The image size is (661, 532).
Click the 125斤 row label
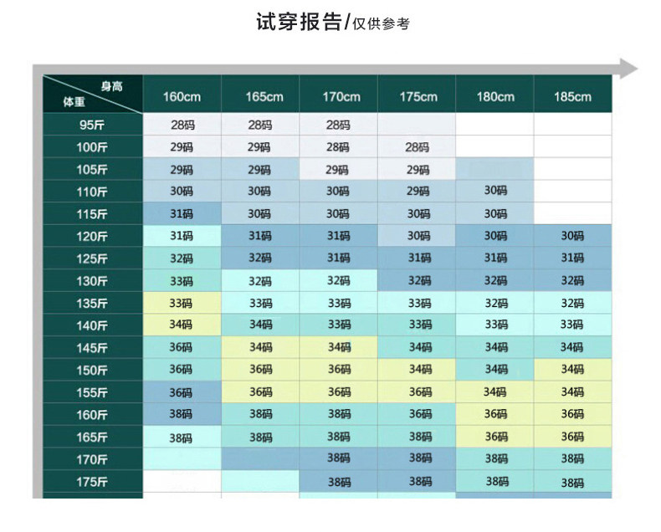(93, 258)
